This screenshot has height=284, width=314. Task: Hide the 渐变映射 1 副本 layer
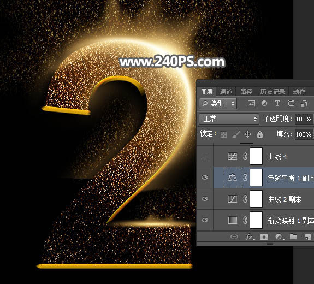[x=205, y=220]
